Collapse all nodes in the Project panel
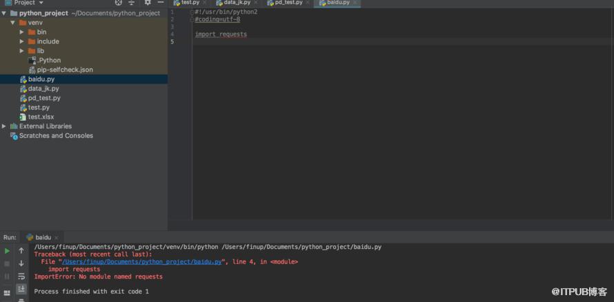This screenshot has width=614, height=302. point(132,2)
